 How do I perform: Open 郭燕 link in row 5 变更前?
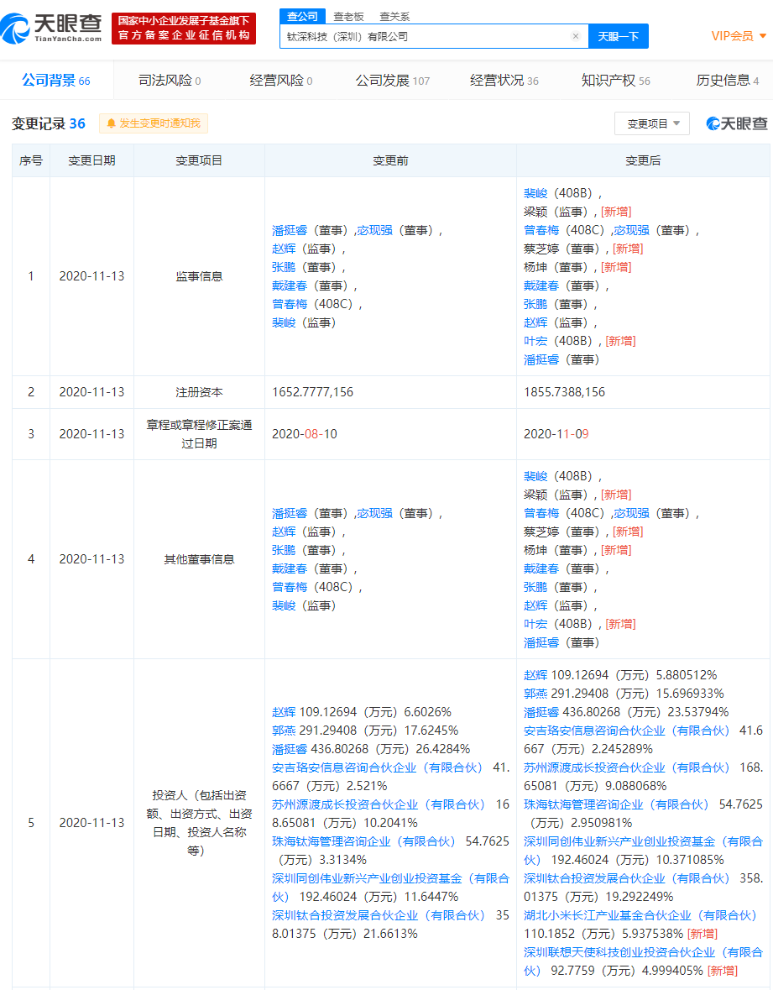coord(284,731)
